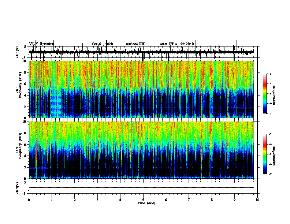Click the log(PSD) label beside ch.2 color bar

tap(274, 156)
